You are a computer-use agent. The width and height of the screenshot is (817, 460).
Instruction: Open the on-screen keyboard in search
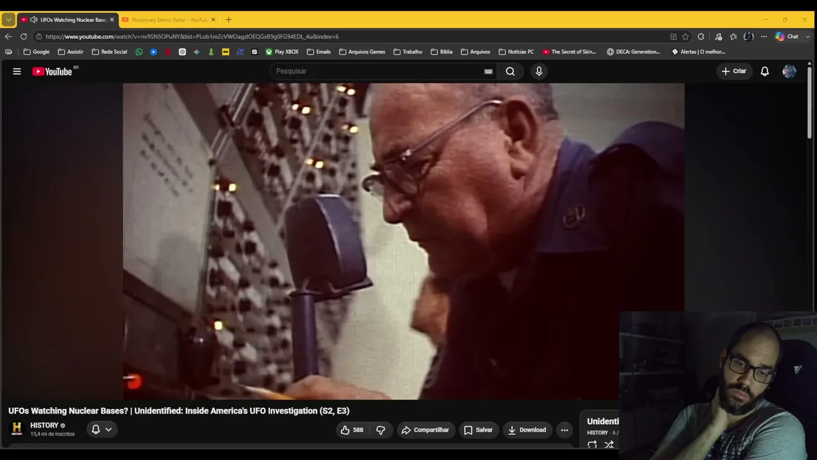488,72
